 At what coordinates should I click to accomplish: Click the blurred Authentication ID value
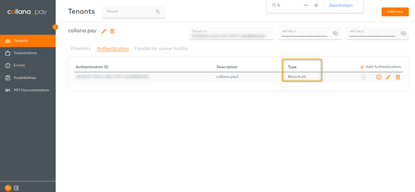click(x=112, y=77)
